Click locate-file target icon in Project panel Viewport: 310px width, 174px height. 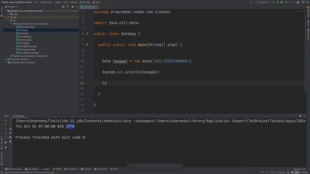(x=63, y=7)
